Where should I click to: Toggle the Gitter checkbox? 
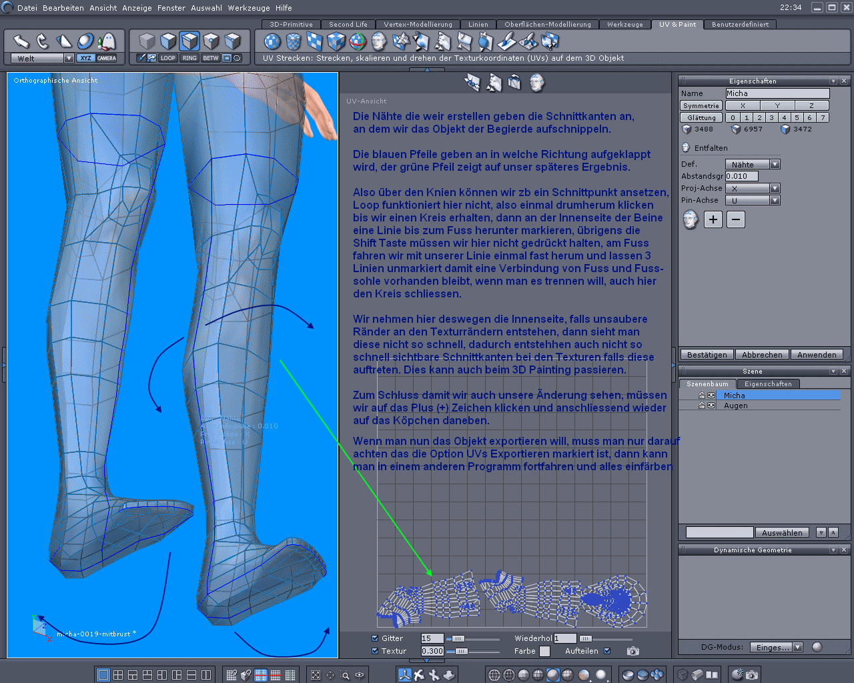[x=375, y=638]
